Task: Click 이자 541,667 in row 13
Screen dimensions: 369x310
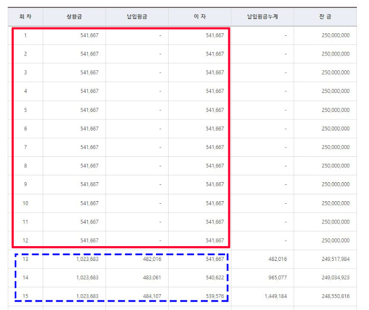Action: [215, 259]
